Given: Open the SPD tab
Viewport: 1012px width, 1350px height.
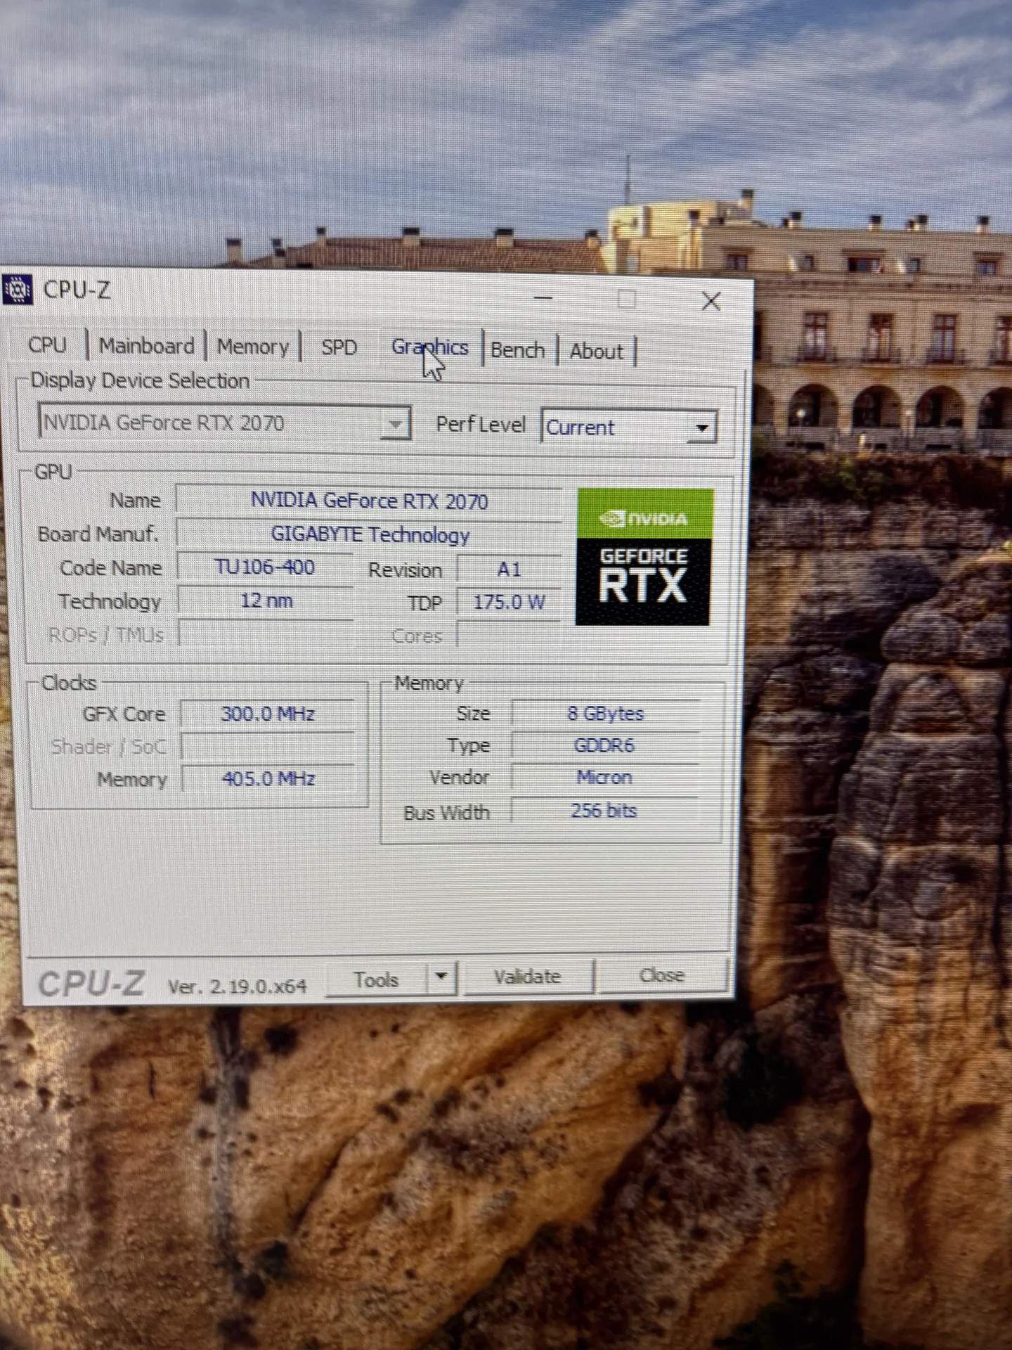Looking at the screenshot, I should coord(339,347).
